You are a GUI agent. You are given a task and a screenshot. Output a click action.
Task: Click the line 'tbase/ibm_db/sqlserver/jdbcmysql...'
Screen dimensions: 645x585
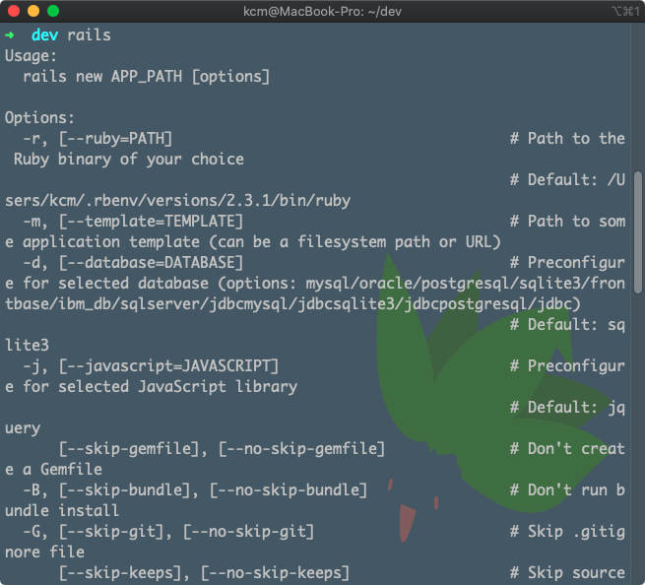(292, 304)
